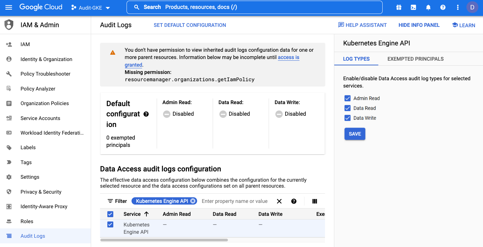The image size is (483, 247).
Task: Sort by Service column arrow
Action: [146, 214]
